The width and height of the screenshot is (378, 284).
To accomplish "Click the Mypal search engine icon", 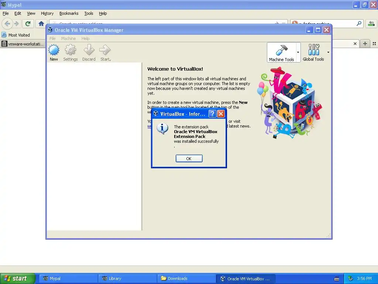I will pos(295,23).
